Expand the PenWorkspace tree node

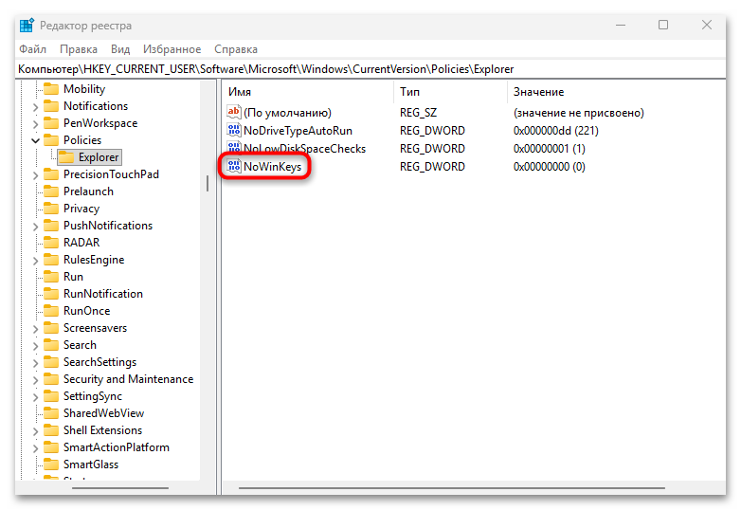pos(35,124)
